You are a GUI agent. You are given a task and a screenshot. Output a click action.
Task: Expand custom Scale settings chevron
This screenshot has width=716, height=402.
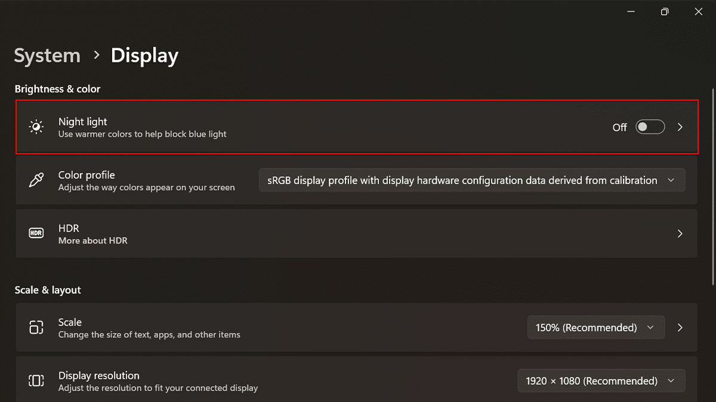coord(680,328)
